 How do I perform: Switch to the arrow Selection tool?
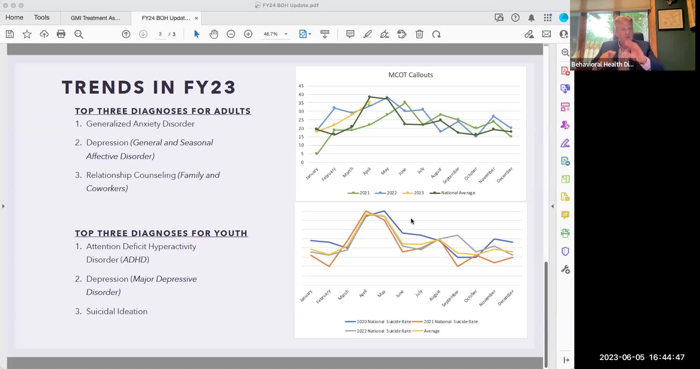click(197, 34)
